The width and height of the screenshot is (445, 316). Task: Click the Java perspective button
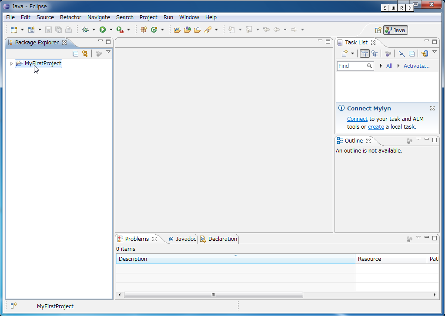click(x=395, y=30)
